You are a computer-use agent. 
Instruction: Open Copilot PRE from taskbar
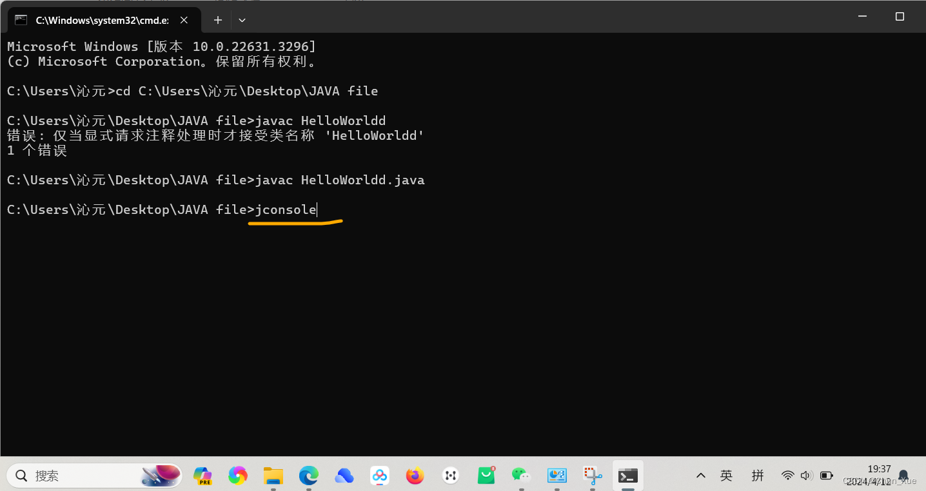202,476
